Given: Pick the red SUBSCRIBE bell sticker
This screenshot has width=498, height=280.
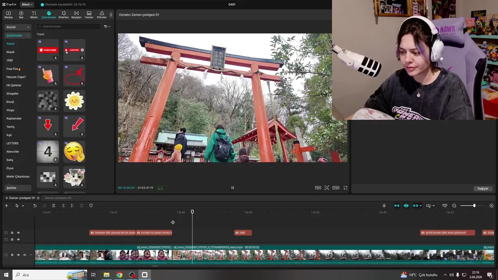Looking at the screenshot, I should pyautogui.click(x=48, y=50).
